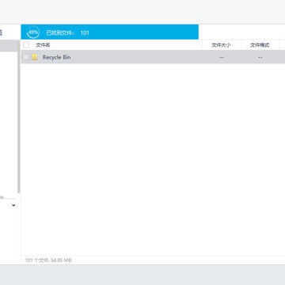The width and height of the screenshot is (285, 285).
Task: Sort the list by the 文件名 column
Action: pyautogui.click(x=43, y=45)
